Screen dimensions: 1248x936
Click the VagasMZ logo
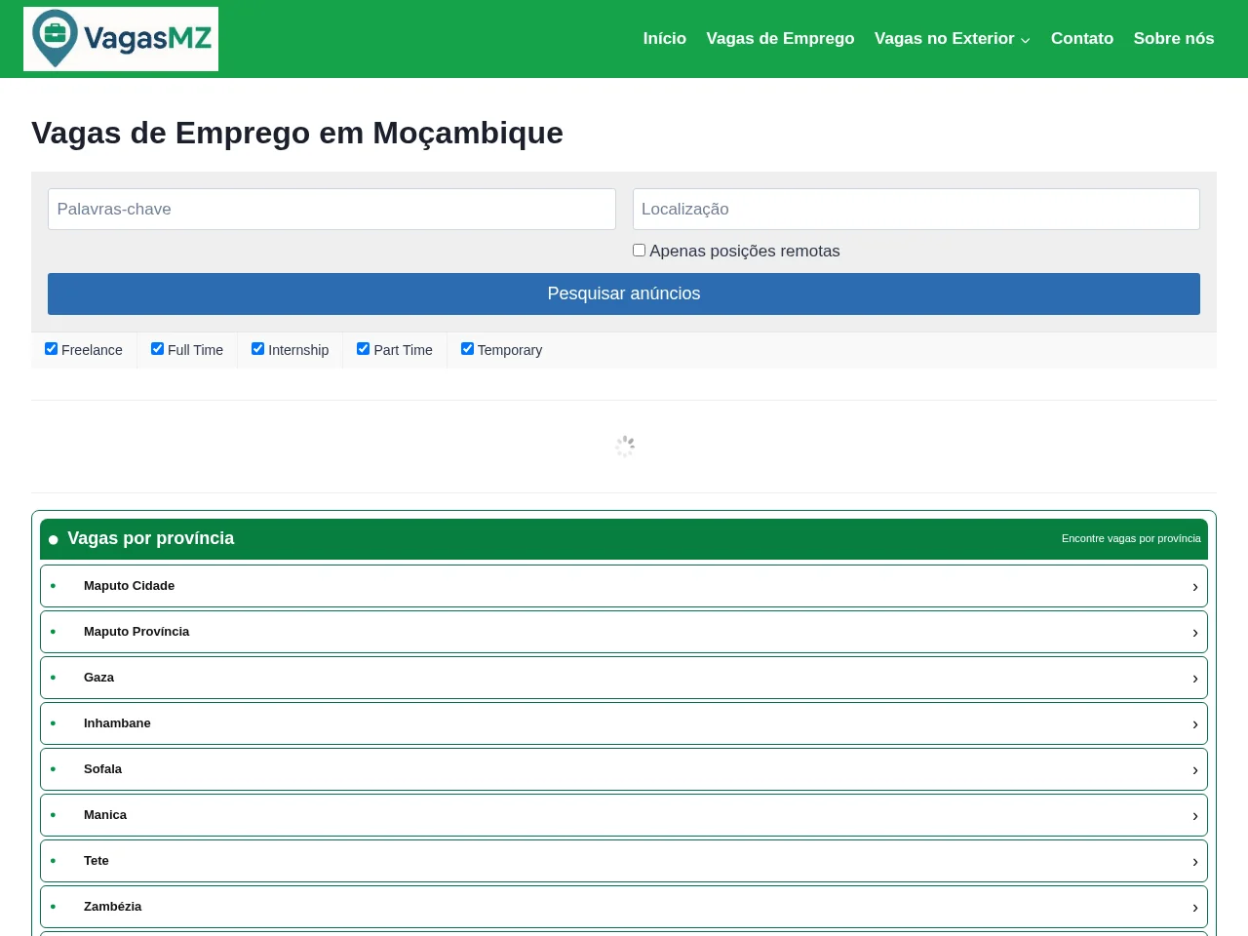(x=121, y=39)
